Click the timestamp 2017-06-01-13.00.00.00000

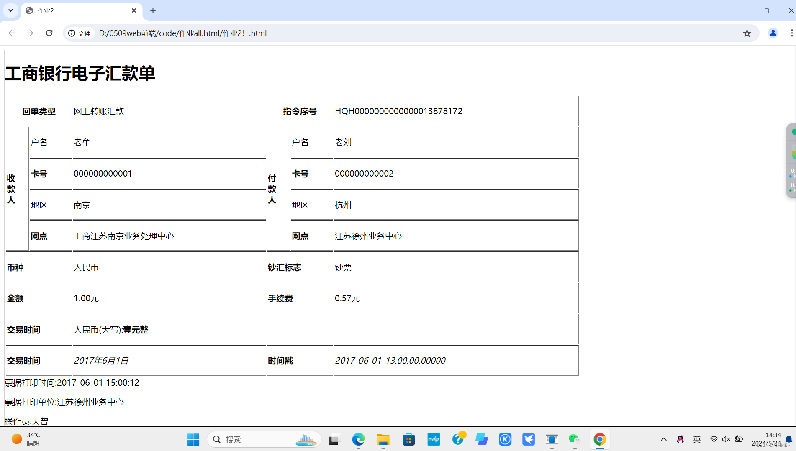pyautogui.click(x=390, y=361)
